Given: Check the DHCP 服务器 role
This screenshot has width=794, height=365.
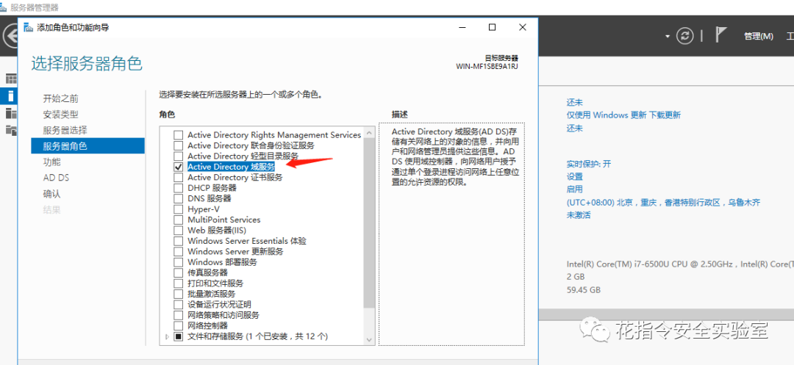Looking at the screenshot, I should pyautogui.click(x=178, y=188).
